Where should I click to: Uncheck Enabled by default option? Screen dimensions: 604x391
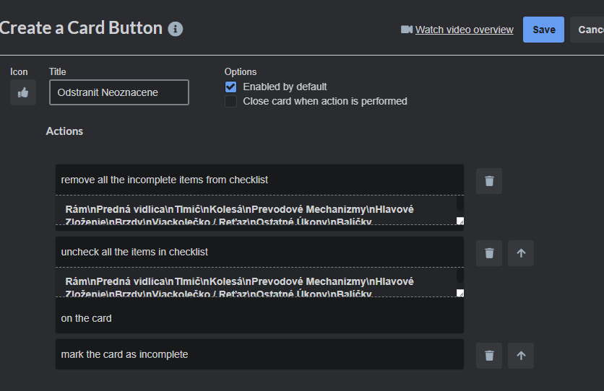coord(230,87)
